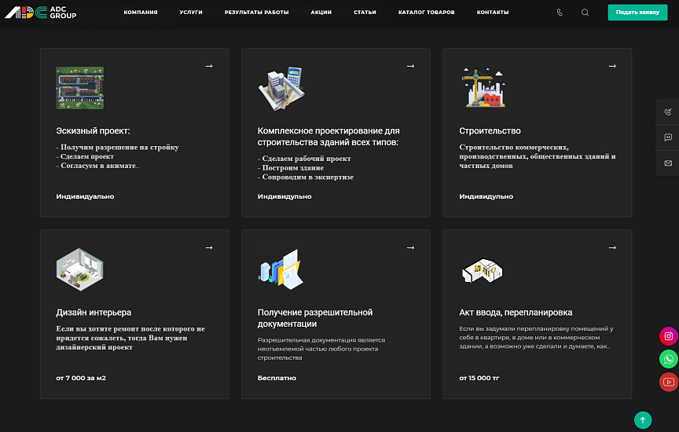The height and width of the screenshot is (432, 679).
Task: Click arrow on Дизайн интерьера card
Action: pyautogui.click(x=209, y=247)
